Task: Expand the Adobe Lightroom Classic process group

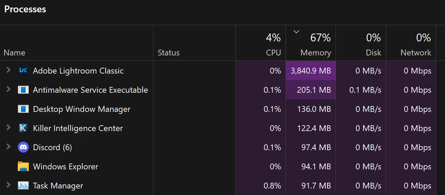Action: [9, 70]
